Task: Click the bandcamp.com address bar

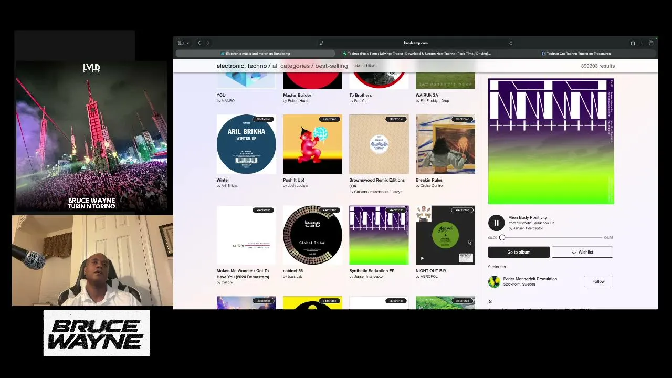Action: click(x=416, y=43)
